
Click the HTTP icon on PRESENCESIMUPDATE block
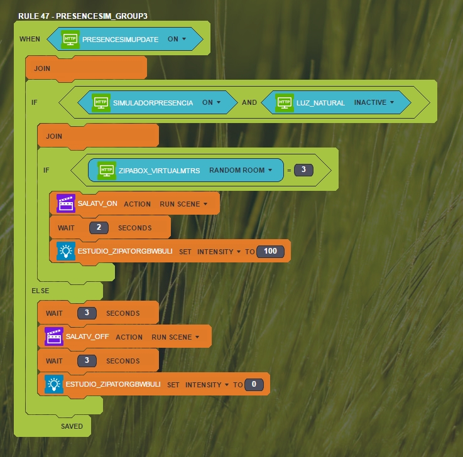pos(70,39)
